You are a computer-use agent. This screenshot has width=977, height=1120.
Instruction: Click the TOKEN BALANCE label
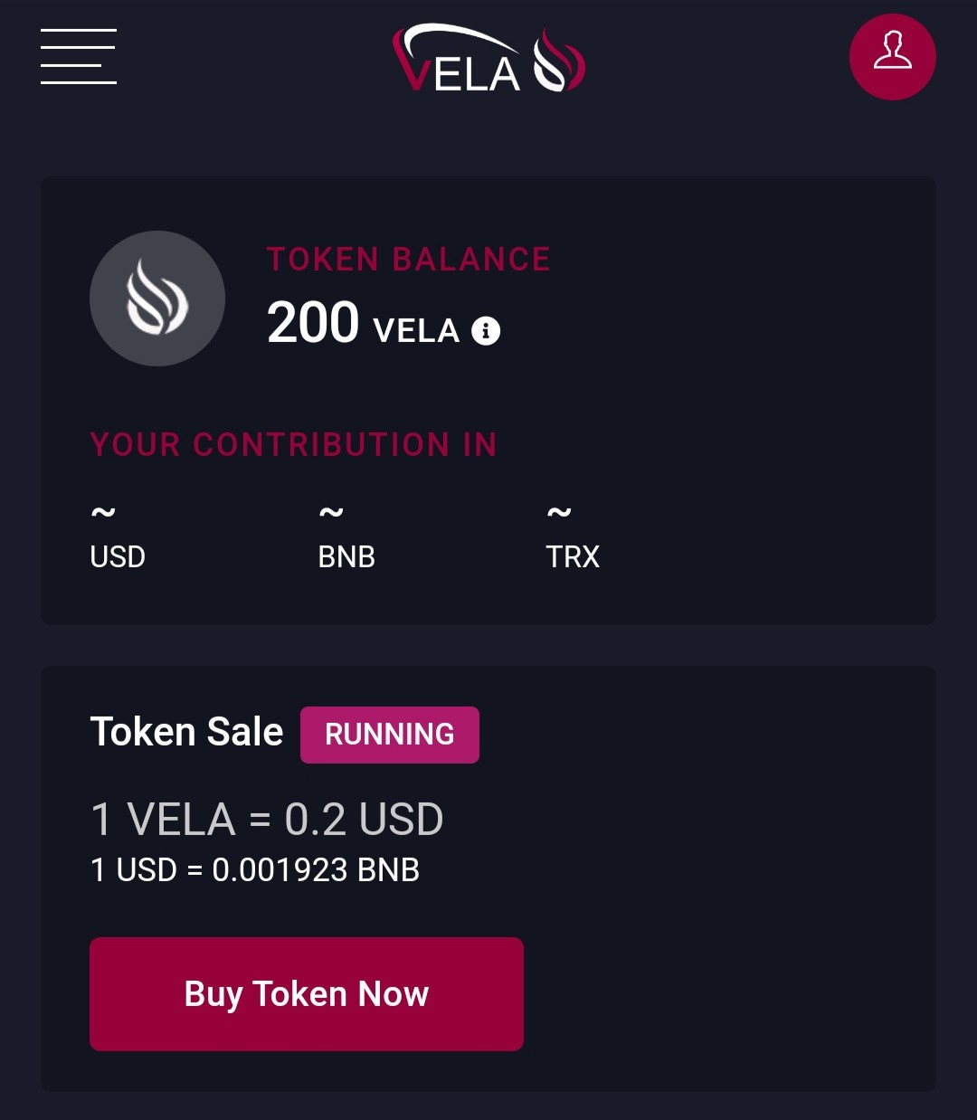pyautogui.click(x=408, y=260)
